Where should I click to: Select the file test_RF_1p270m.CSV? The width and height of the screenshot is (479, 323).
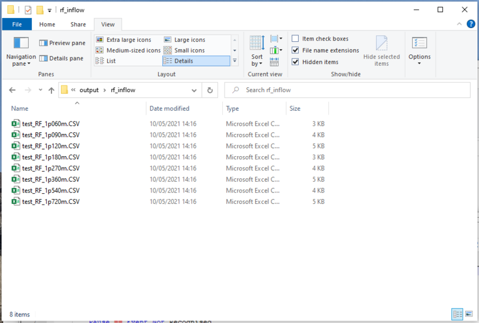51,168
